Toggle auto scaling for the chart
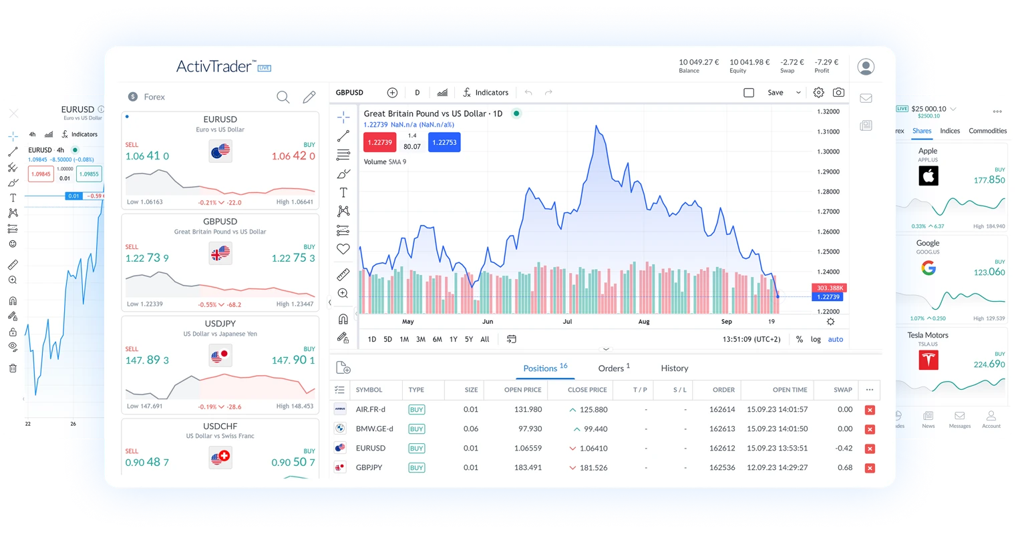Image resolution: width=1026 pixels, height=534 pixels. point(835,339)
